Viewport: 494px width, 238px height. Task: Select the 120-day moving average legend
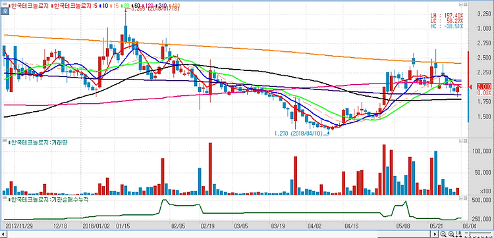point(148,6)
